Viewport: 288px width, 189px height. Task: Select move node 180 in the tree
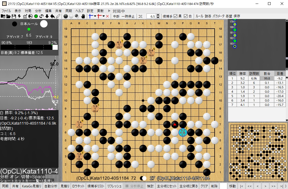click(x=235, y=30)
